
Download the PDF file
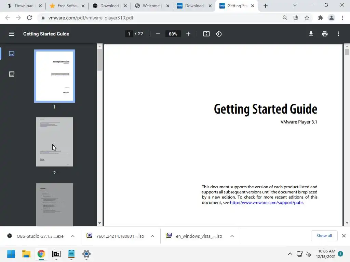(x=311, y=34)
